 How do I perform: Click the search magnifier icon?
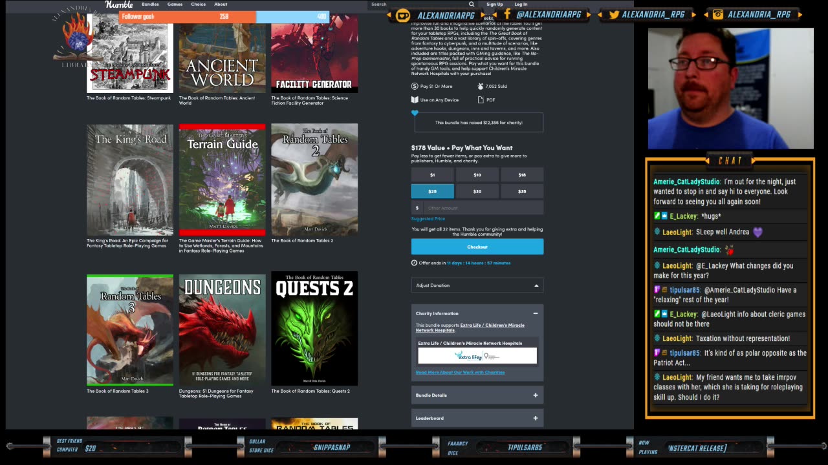coord(472,4)
